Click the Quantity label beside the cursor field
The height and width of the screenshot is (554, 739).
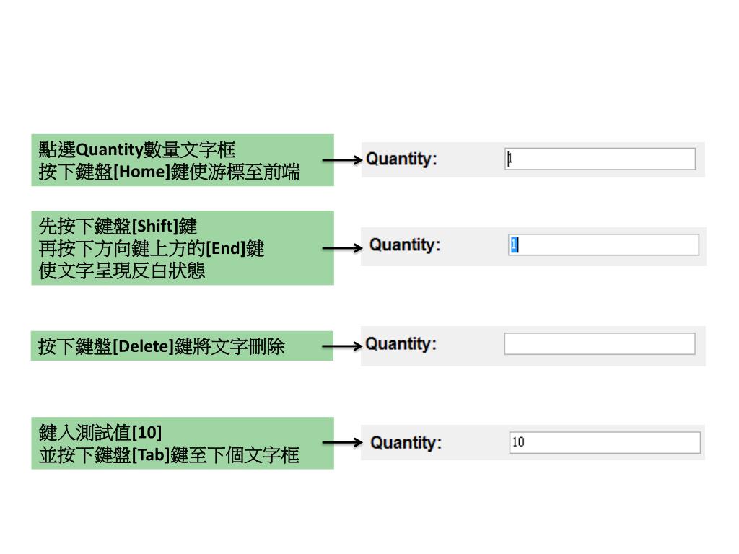click(401, 159)
